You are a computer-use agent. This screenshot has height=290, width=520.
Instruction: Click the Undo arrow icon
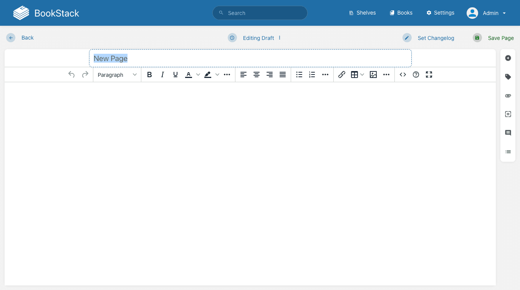[71, 75]
